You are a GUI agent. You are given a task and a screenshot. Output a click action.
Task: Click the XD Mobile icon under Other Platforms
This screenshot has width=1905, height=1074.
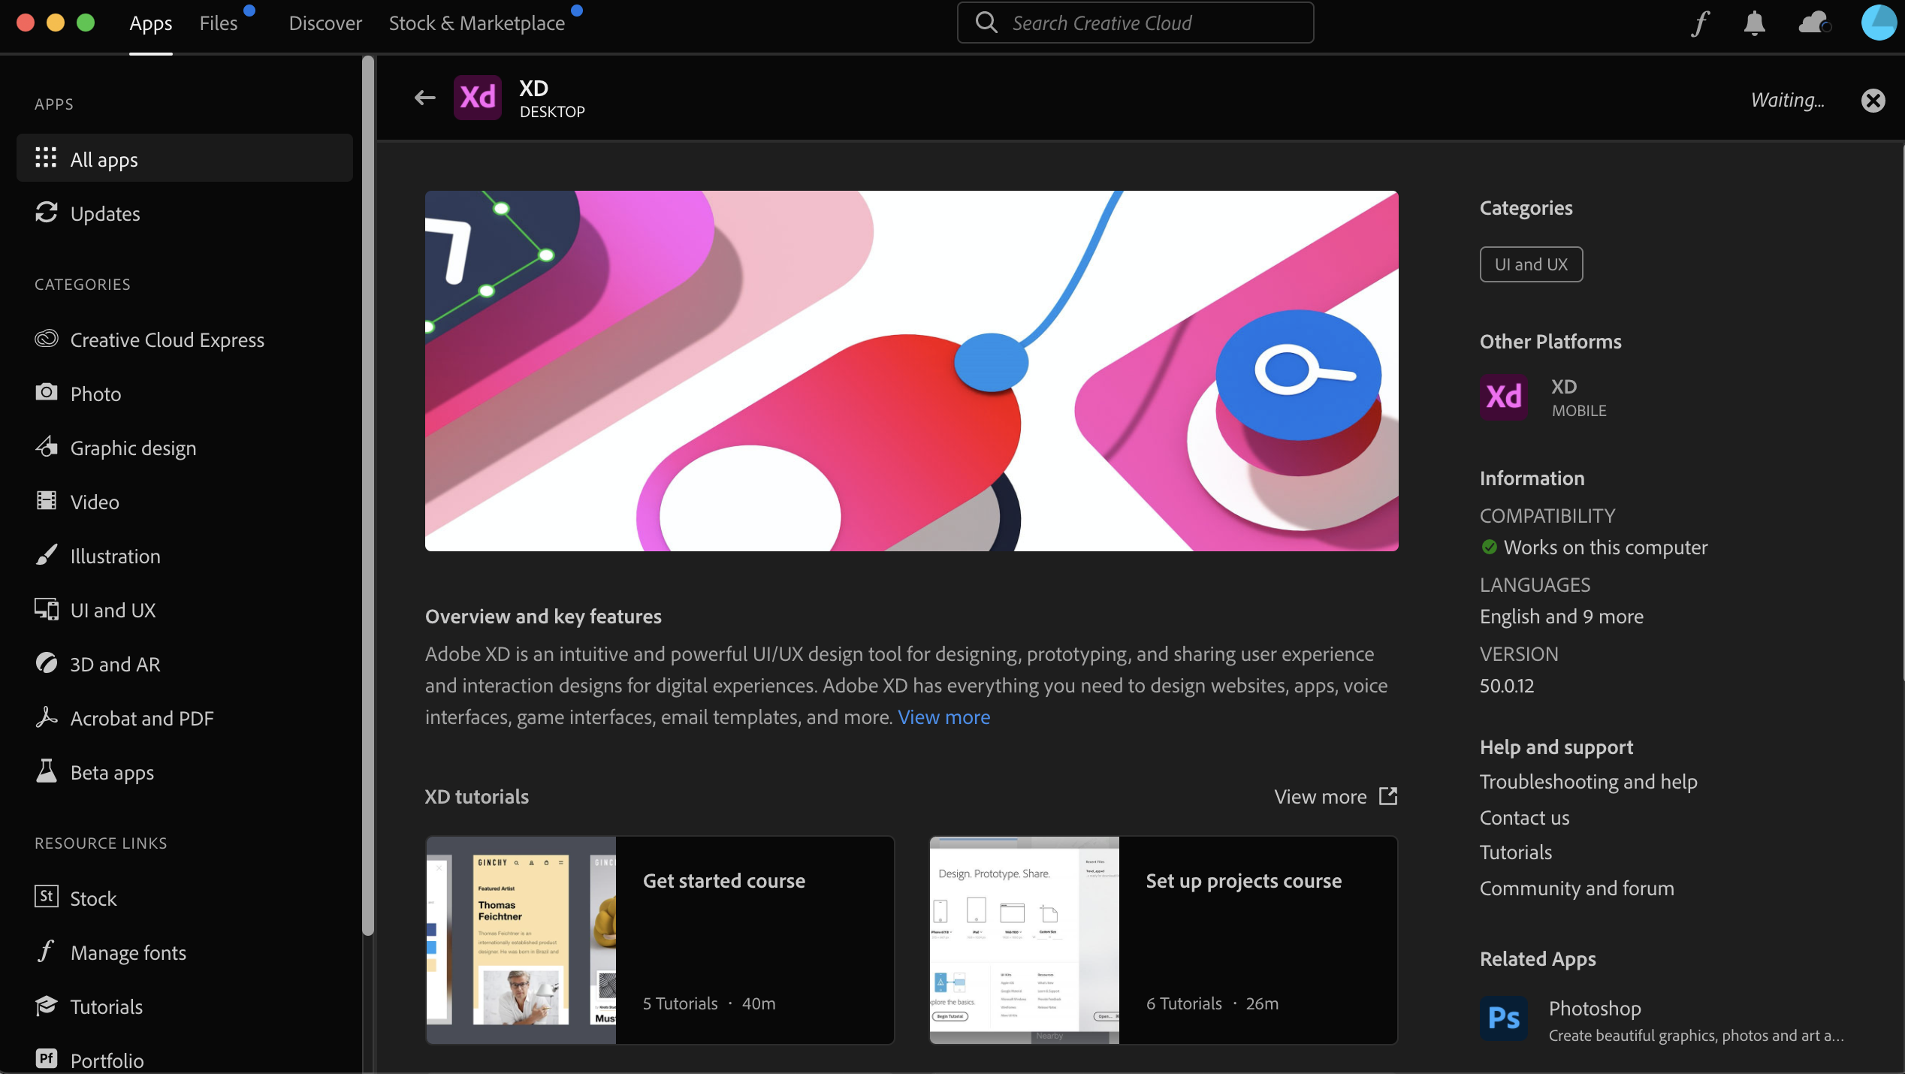[1504, 397]
